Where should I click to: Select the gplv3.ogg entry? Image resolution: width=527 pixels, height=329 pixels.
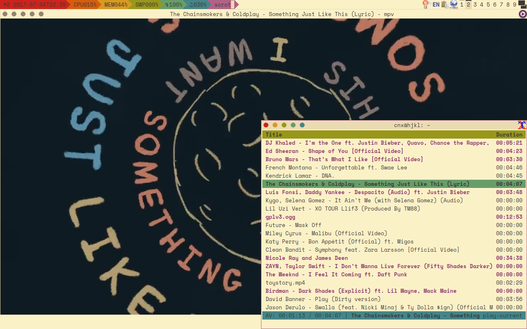pyautogui.click(x=394, y=217)
